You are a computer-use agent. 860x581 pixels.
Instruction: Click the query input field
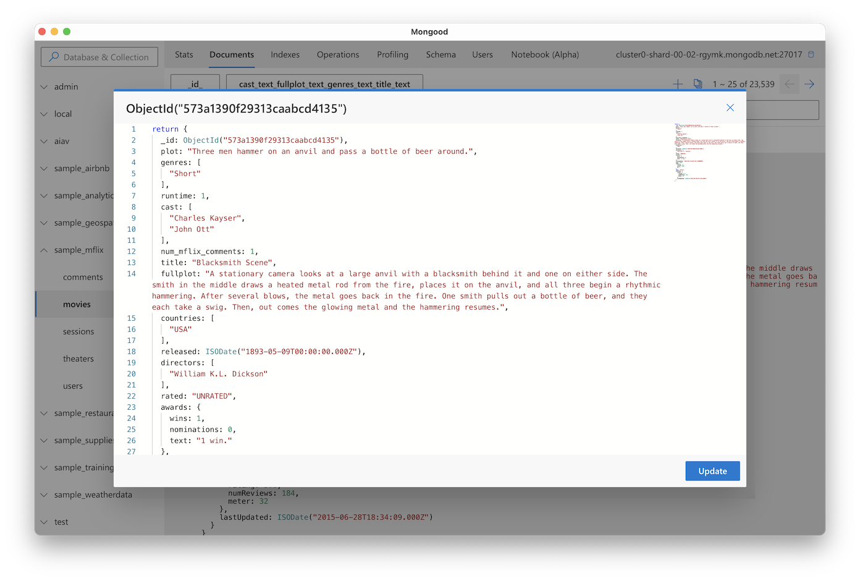[782, 110]
